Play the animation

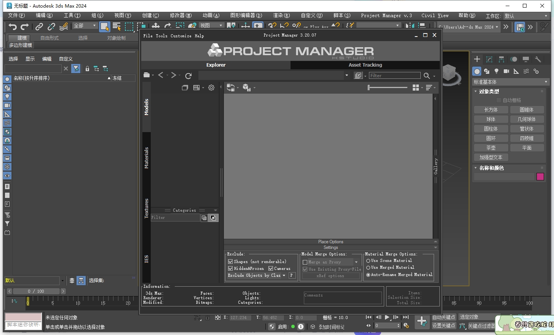tap(387, 317)
